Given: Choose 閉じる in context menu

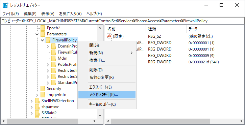Looking at the screenshot, I should pos(107,45).
